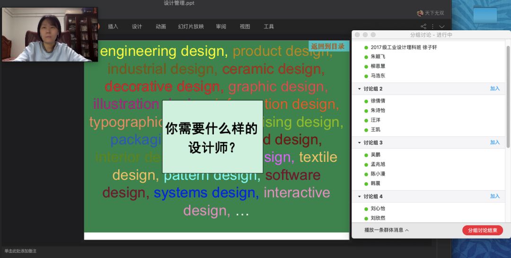This screenshot has width=511, height=258.
Task: Collapse the 讨论组 3 group
Action: [359, 143]
